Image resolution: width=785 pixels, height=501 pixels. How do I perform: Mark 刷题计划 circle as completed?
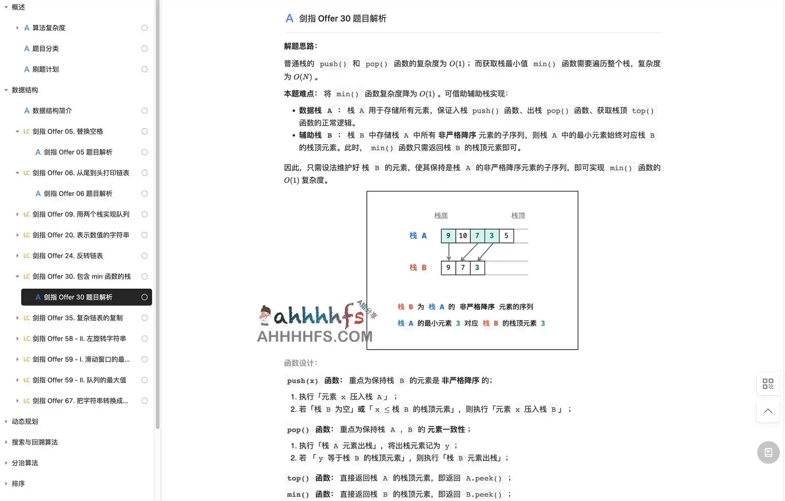click(x=145, y=69)
